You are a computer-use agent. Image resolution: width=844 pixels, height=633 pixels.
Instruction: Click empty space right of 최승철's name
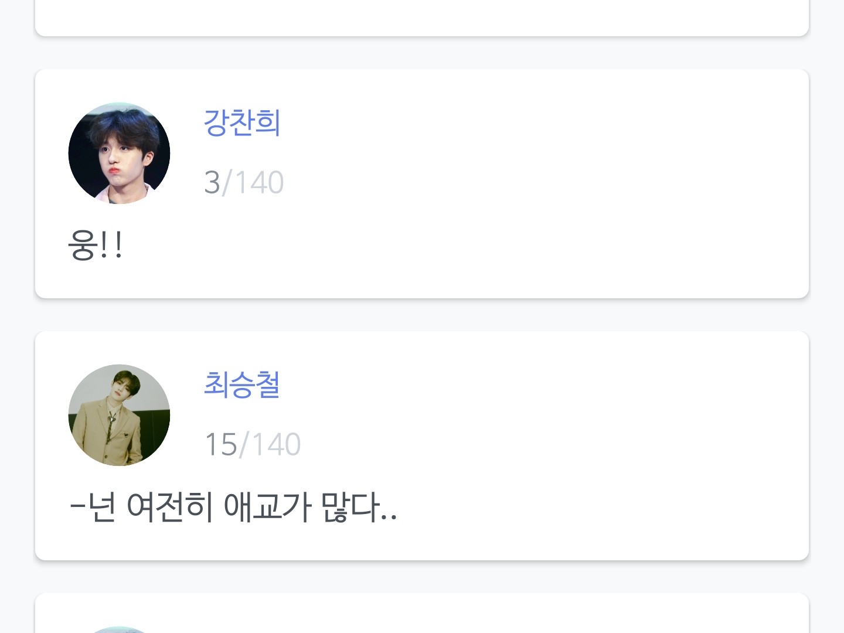click(x=527, y=385)
